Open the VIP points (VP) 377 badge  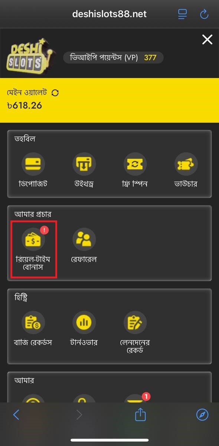point(113,58)
